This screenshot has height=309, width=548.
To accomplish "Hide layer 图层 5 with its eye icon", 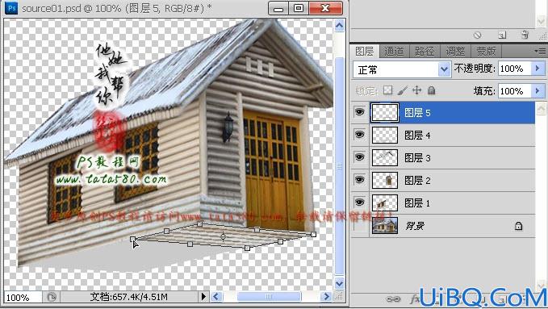I will [359, 112].
